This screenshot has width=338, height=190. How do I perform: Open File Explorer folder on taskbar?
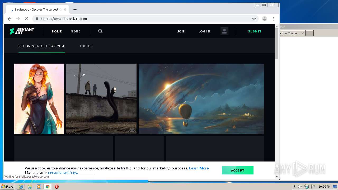point(30,187)
